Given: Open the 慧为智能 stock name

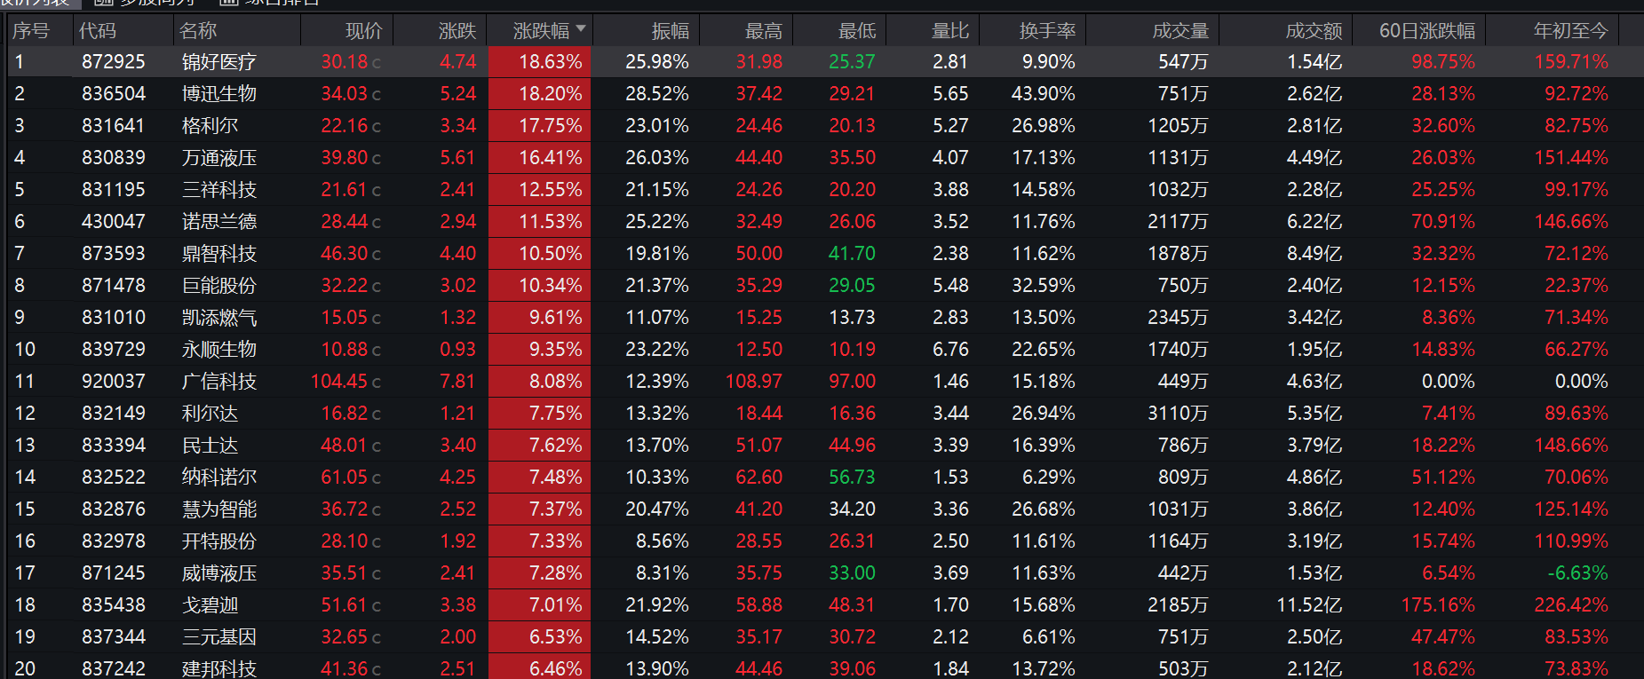Looking at the screenshot, I should click(219, 509).
